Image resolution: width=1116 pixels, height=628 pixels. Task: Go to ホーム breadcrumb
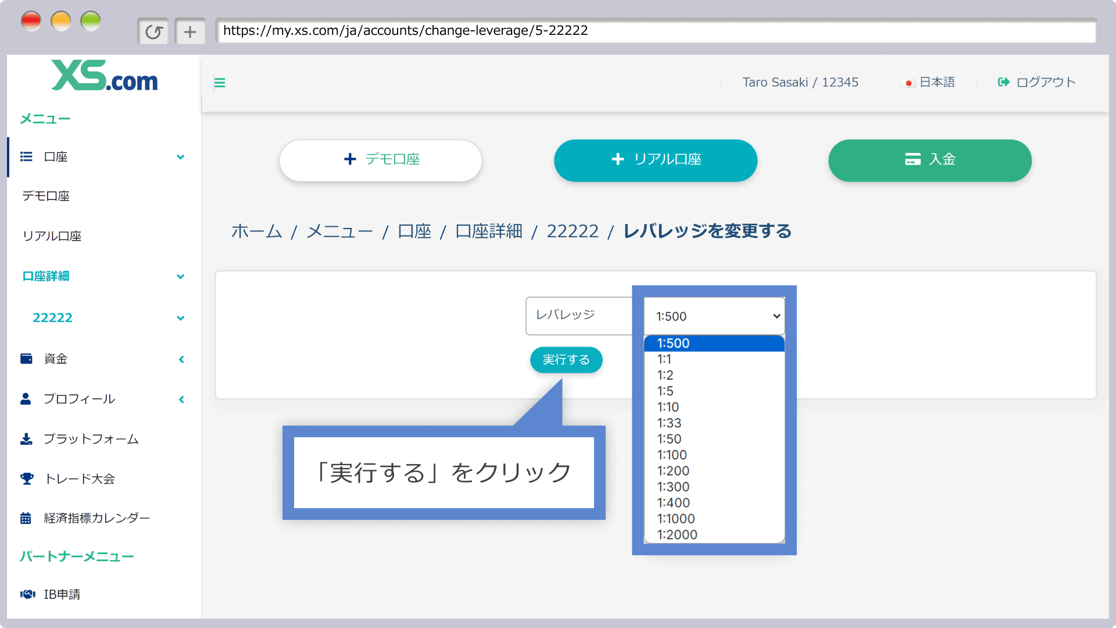[x=256, y=231]
